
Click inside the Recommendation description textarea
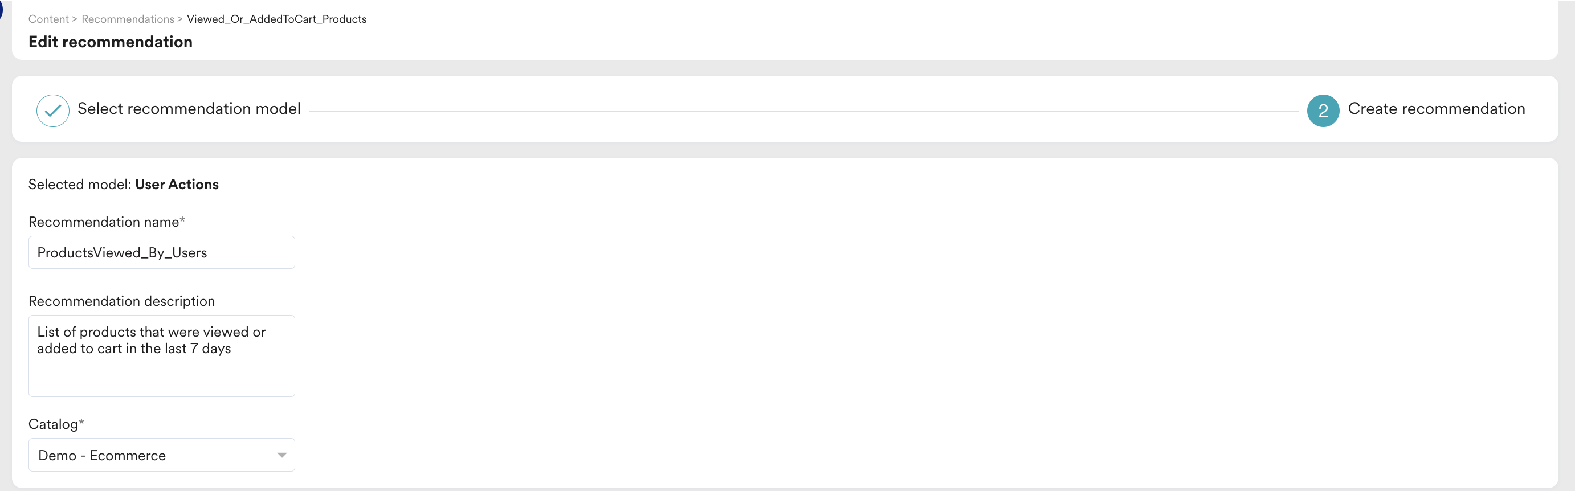(x=161, y=356)
